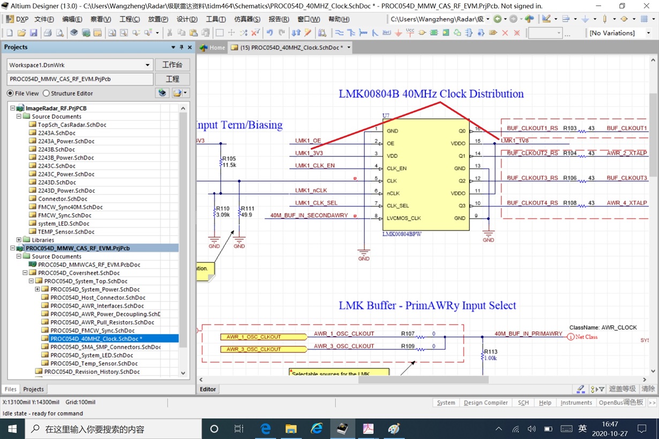
Task: Open the Instruments panel button
Action: point(576,403)
